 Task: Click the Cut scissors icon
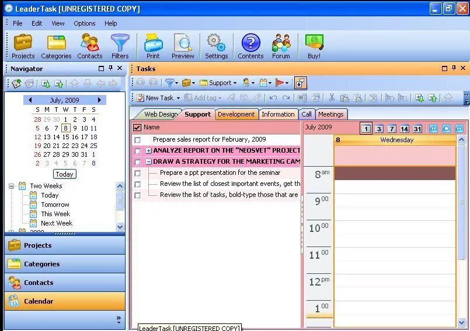(332, 98)
